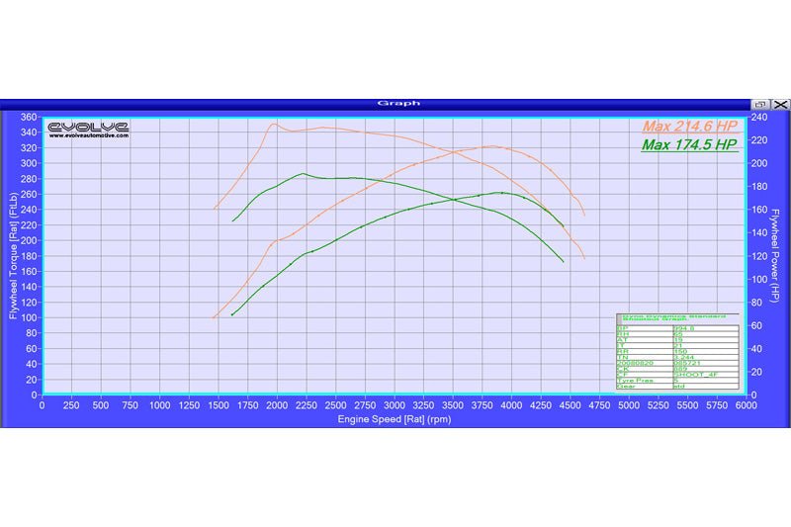This screenshot has width=791, height=527.
Task: Click the orange torque curve peak near 2000 rpm
Action: 274,124
